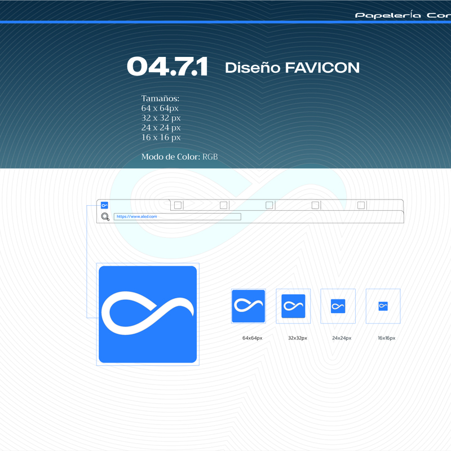The image size is (451, 451).
Task: Click the https://www.aled.com address bar
Action: [x=177, y=216]
